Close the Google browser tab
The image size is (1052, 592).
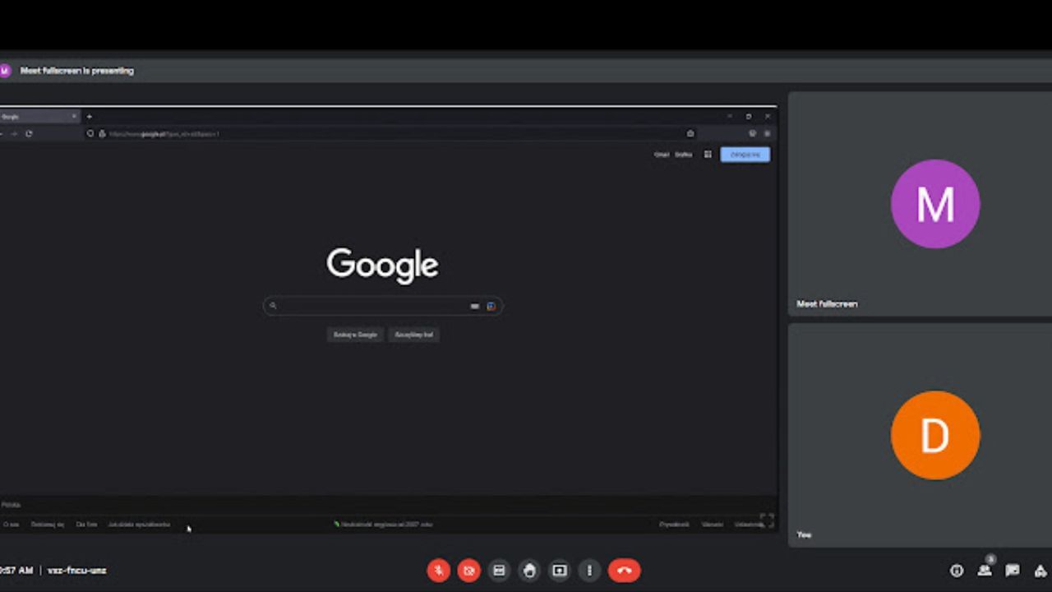[x=73, y=117]
